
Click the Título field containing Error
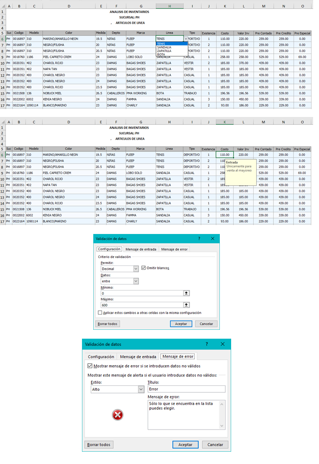coord(186,389)
